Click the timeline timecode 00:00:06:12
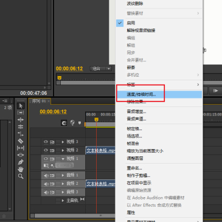The image size is (222, 222). point(53,111)
